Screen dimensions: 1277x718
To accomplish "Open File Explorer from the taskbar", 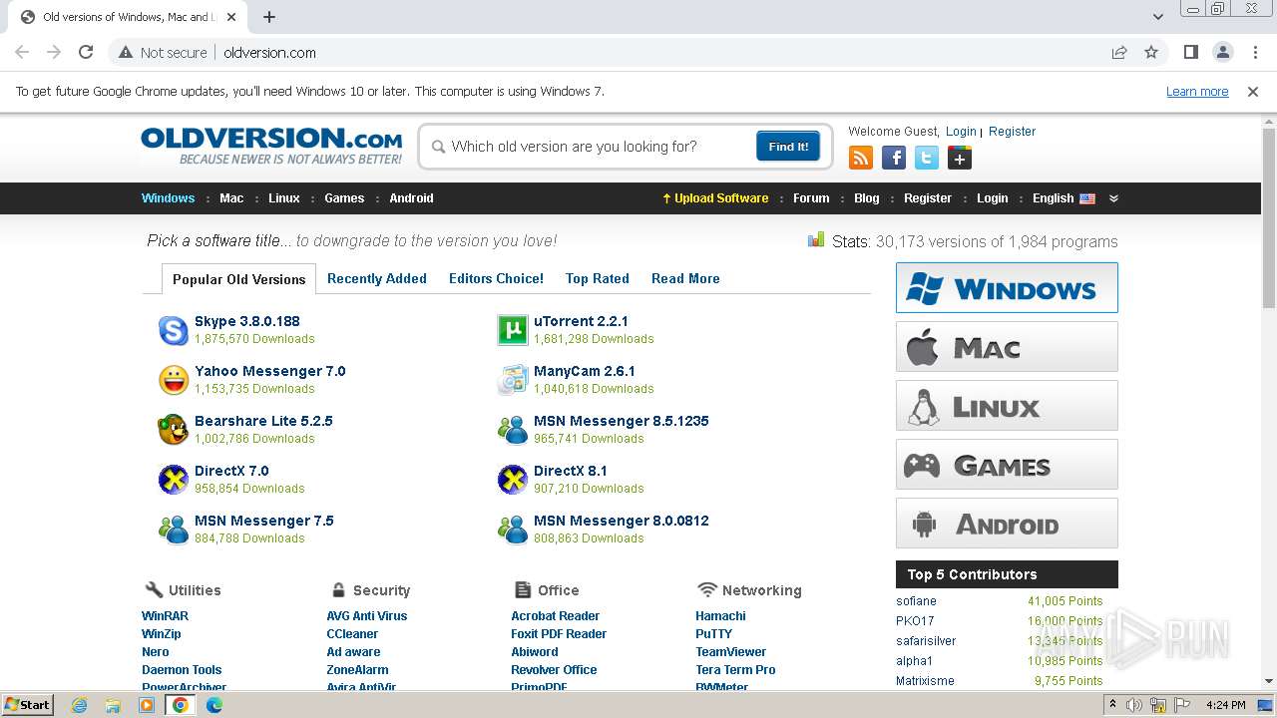I will pos(113,705).
